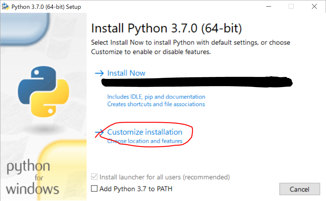
Task: Click the snake emblem on the setup icon
Action: pyautogui.click(x=5, y=6)
